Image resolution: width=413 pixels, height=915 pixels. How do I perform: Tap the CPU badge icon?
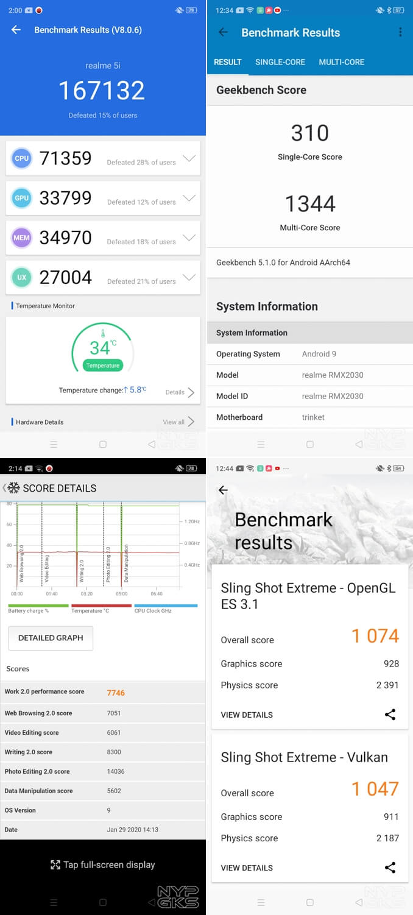coord(22,158)
